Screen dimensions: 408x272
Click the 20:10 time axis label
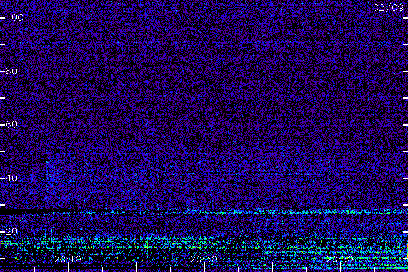pos(68,259)
